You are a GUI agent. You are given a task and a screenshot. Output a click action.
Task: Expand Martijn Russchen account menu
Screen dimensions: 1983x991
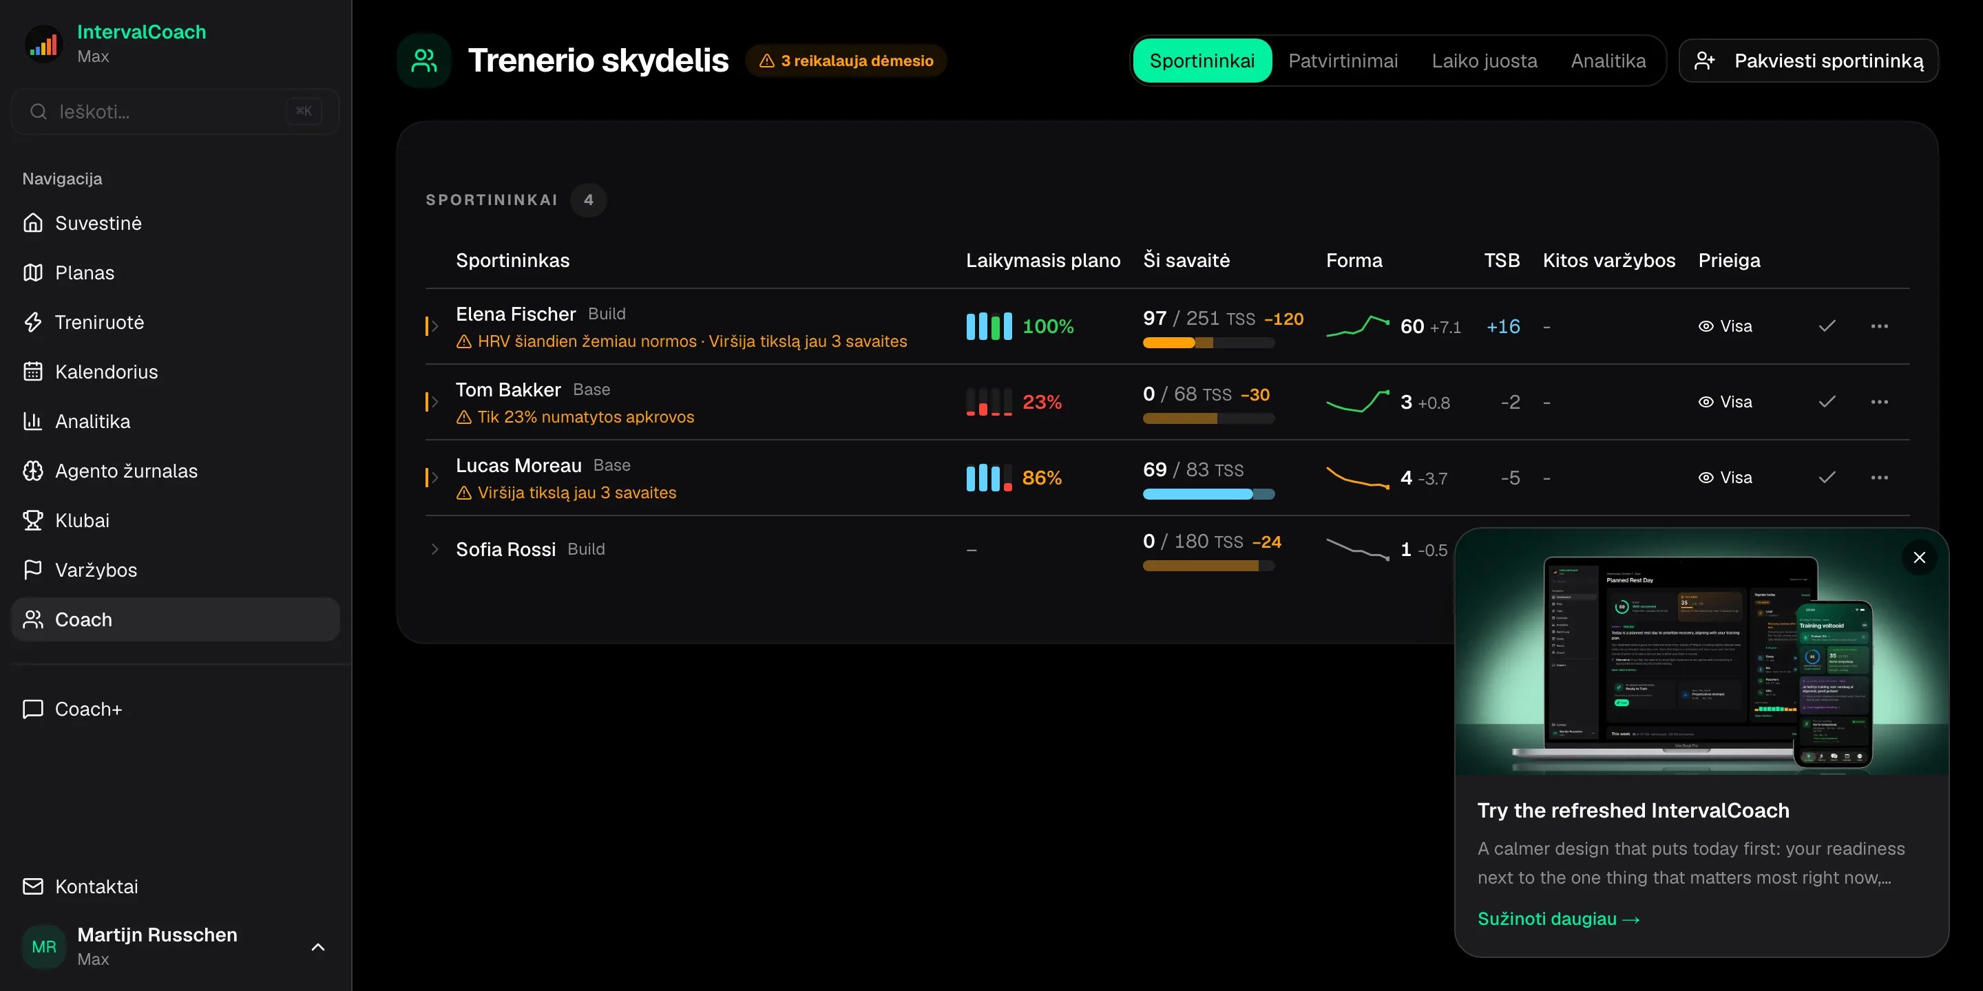click(x=317, y=947)
